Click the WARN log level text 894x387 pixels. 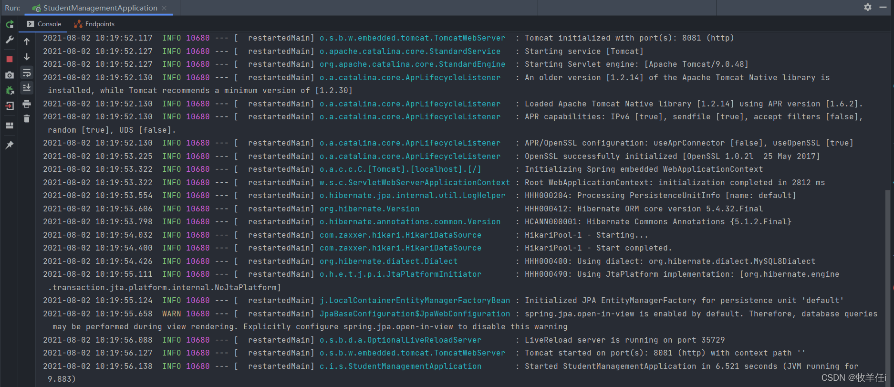coord(171,314)
